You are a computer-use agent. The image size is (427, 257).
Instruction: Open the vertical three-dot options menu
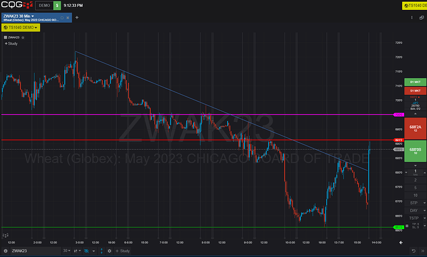pos(412,18)
